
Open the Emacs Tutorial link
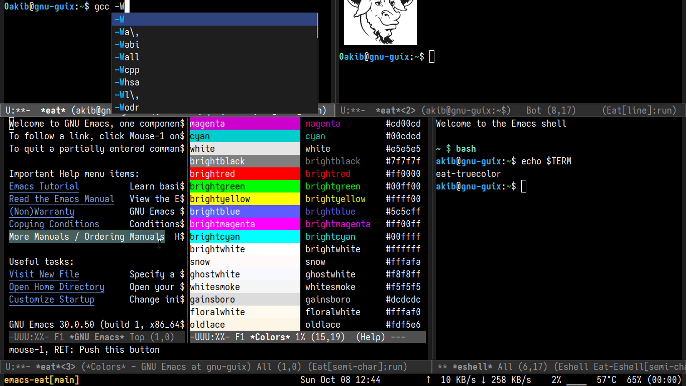[x=44, y=186]
